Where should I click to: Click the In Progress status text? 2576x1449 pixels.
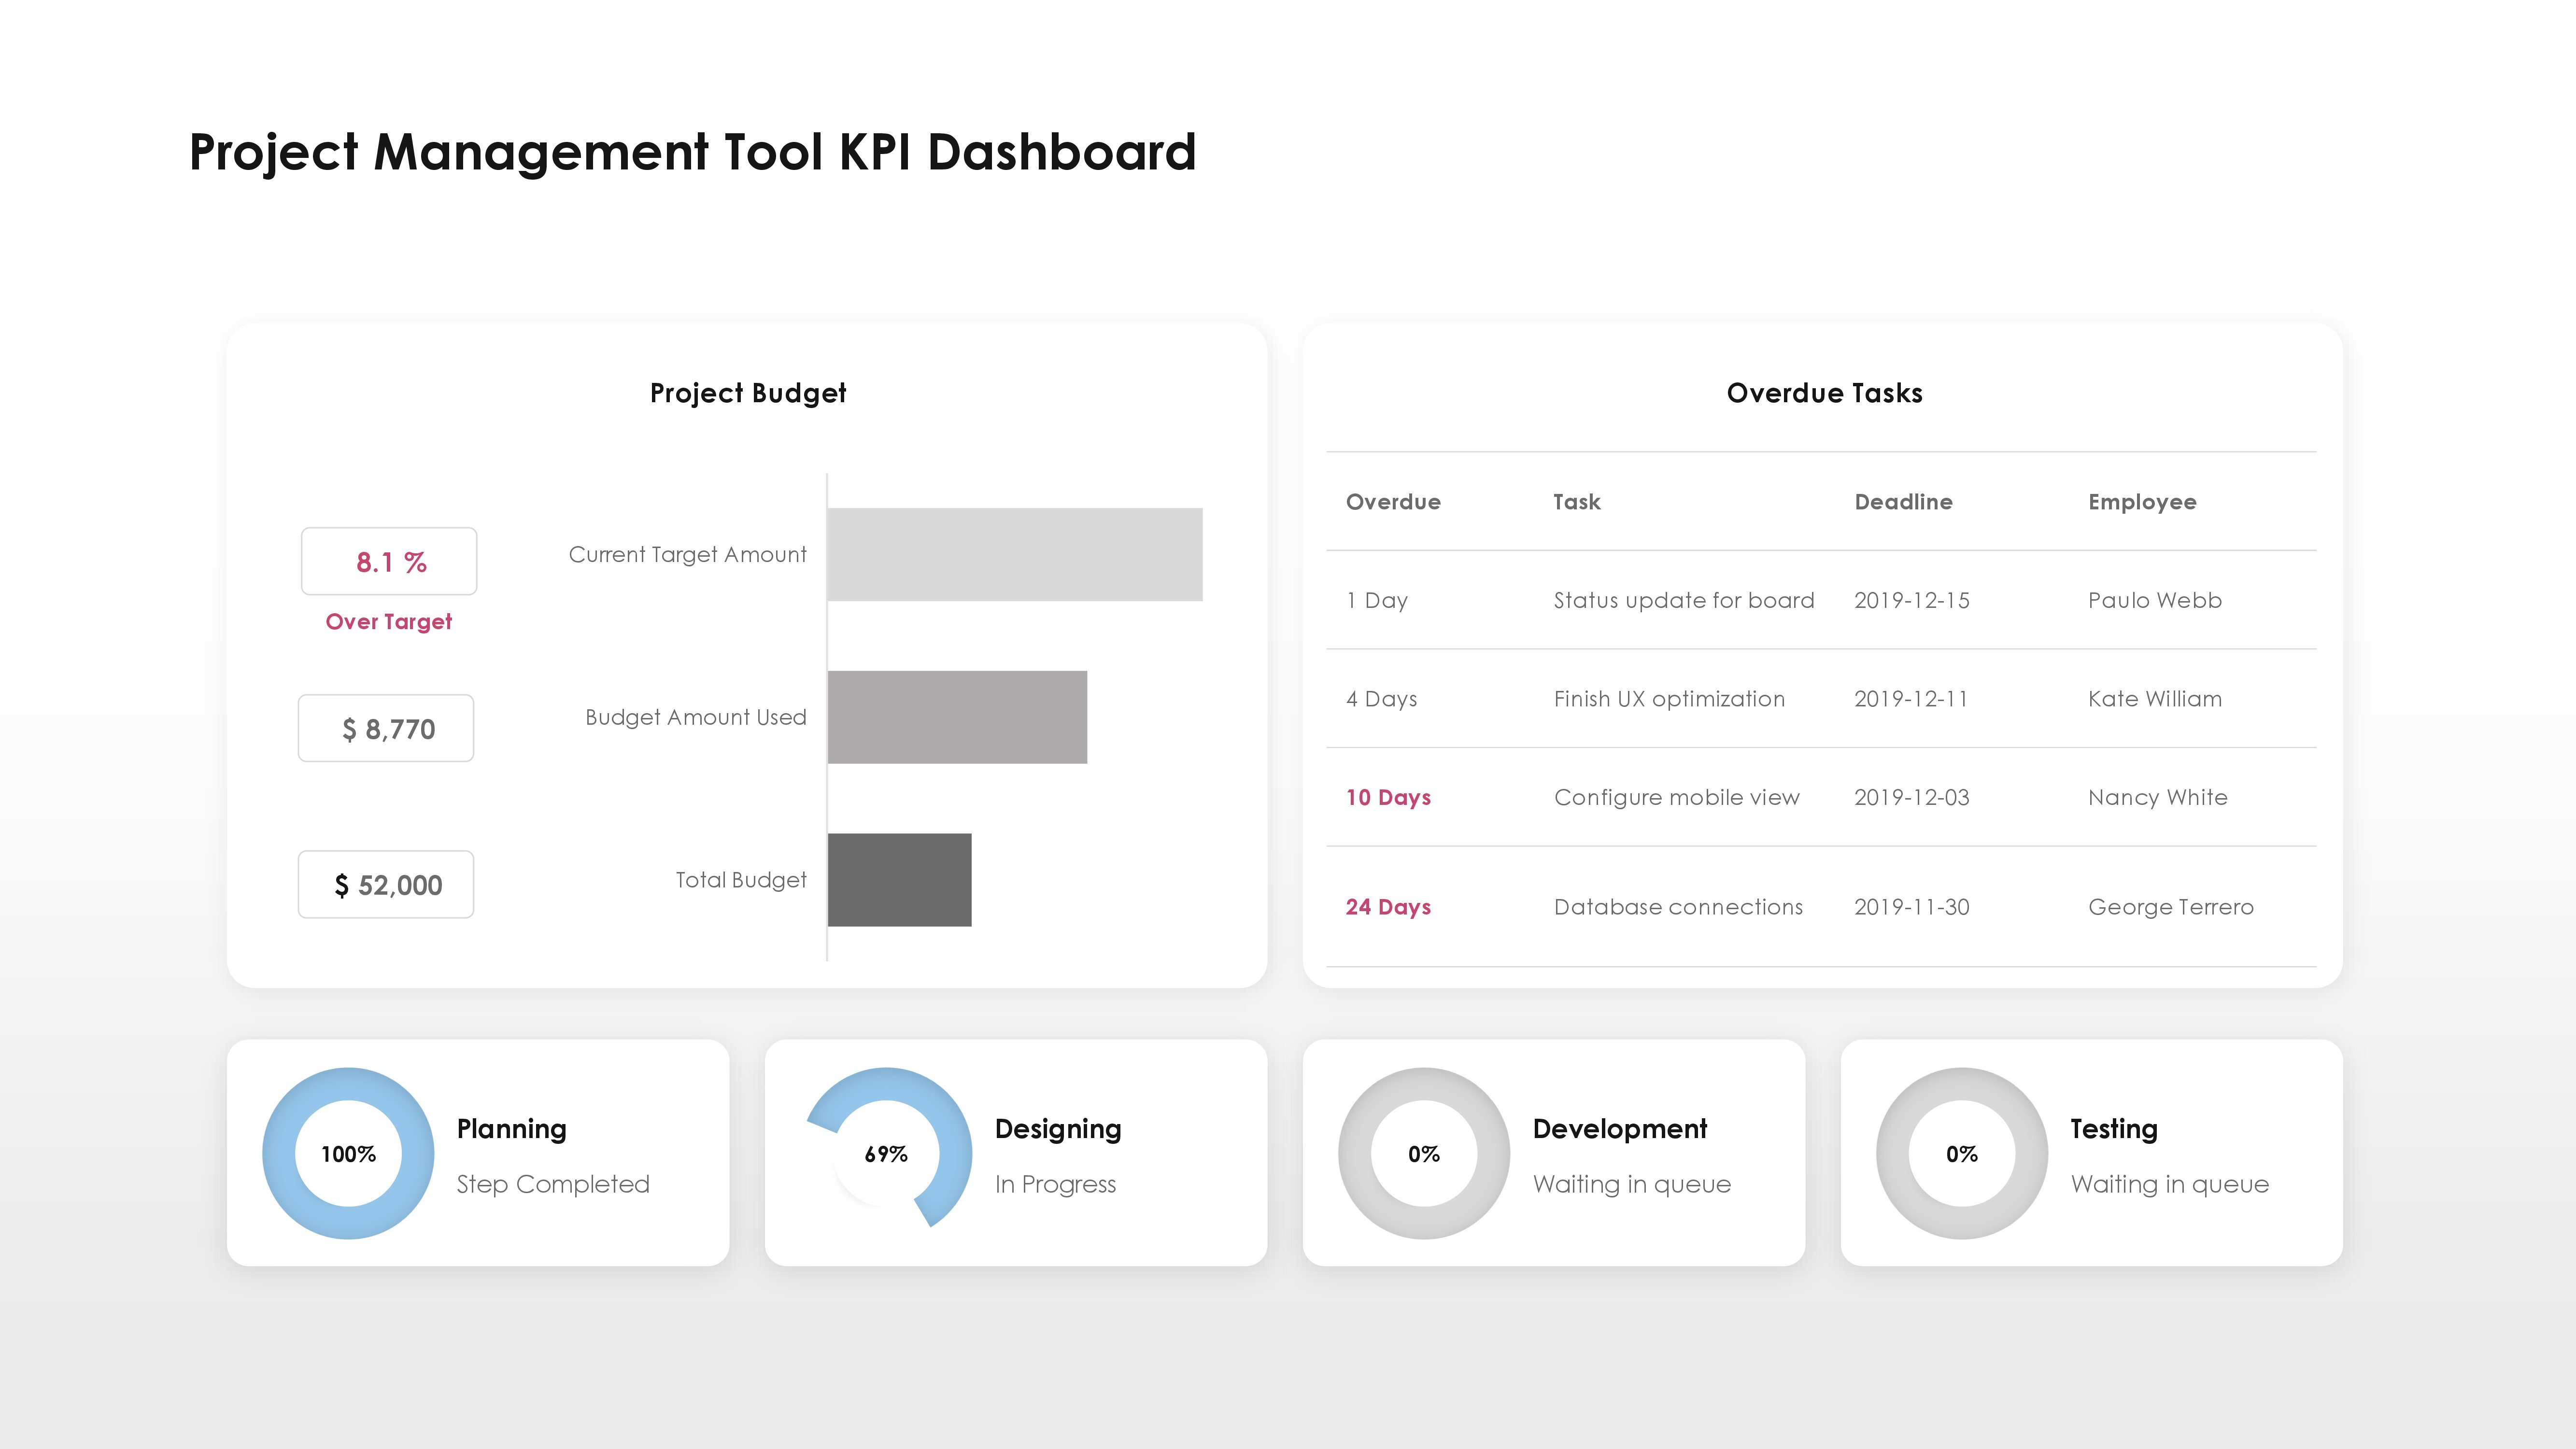click(x=1055, y=1184)
